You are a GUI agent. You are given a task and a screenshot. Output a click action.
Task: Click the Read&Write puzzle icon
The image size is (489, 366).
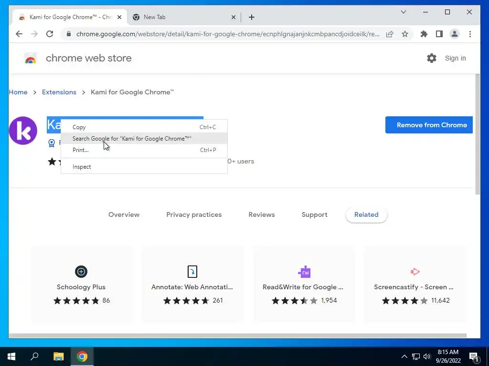coord(304,272)
